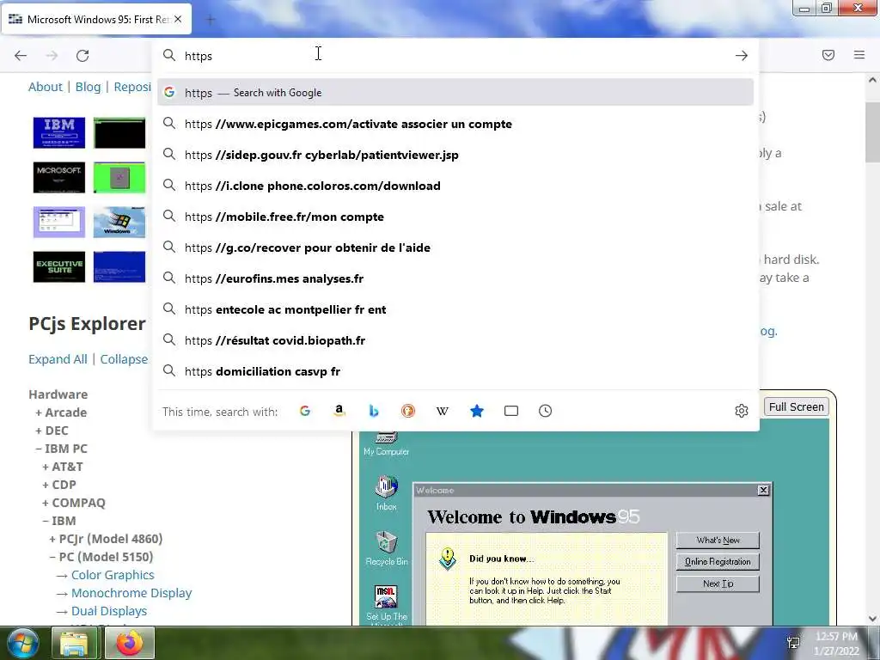Click Online Registration button
This screenshot has height=660, width=880.
[x=718, y=562]
